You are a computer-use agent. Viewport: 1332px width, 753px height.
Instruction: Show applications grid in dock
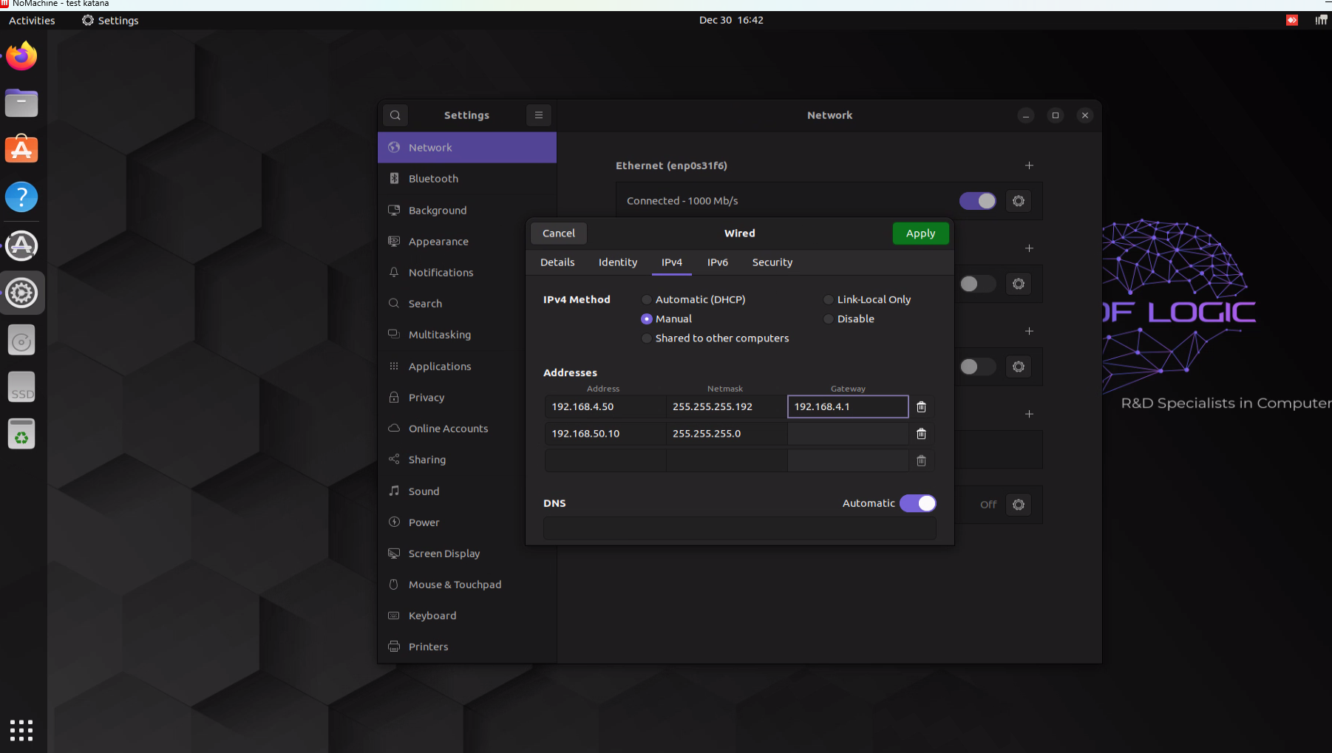tap(21, 730)
